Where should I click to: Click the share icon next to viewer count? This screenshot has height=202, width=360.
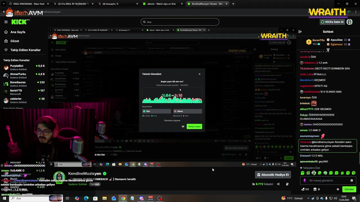click(x=278, y=184)
